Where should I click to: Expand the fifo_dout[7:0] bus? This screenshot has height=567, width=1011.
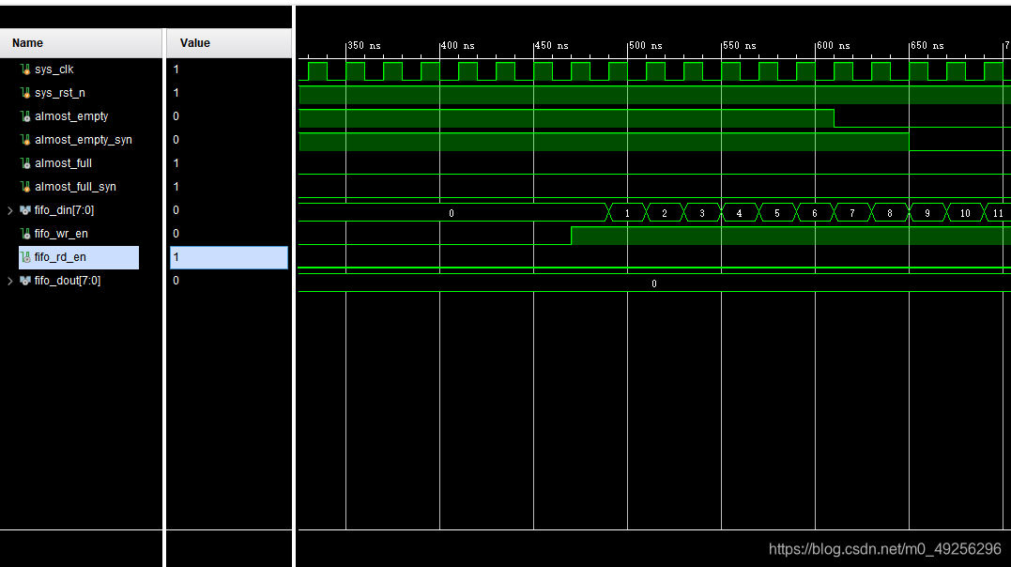pos(9,281)
